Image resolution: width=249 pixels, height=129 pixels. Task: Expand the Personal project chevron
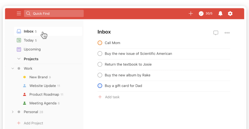coord(13,112)
